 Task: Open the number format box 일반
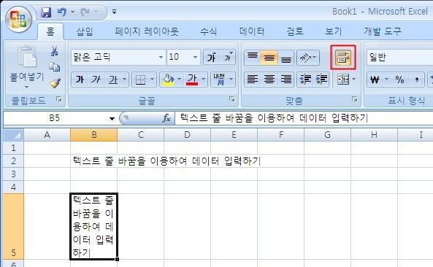[399, 57]
